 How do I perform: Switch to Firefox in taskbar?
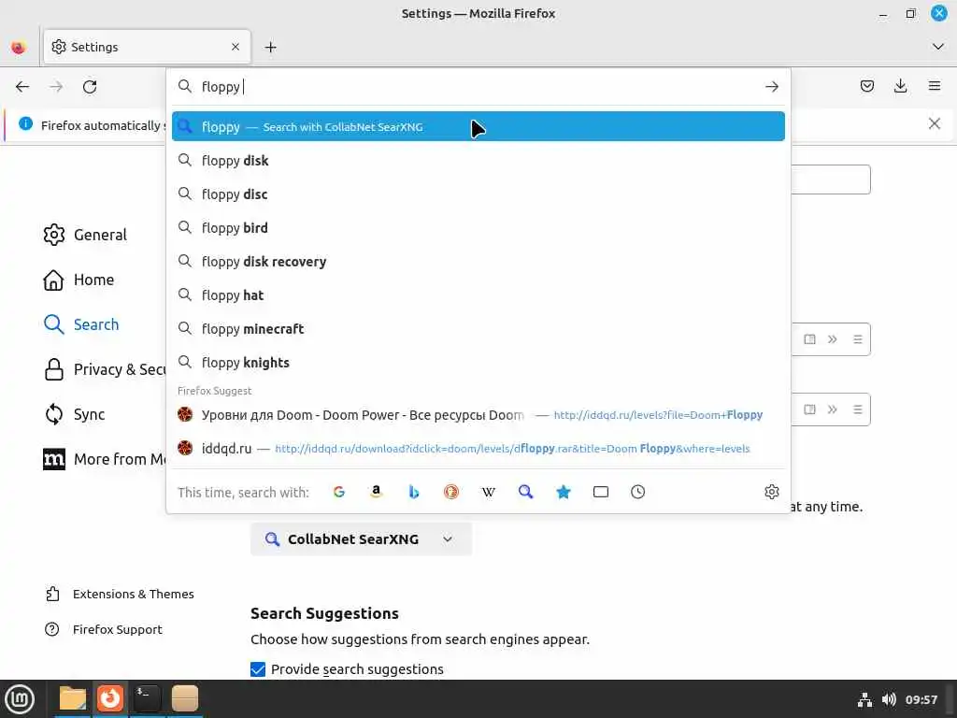coord(110,699)
